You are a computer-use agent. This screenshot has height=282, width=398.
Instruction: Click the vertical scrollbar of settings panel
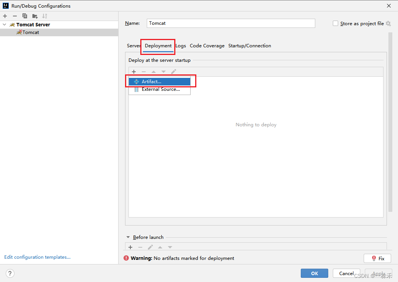click(390, 122)
